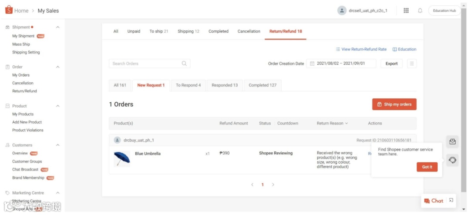Dismiss the tooltip with Got it

pyautogui.click(x=427, y=167)
